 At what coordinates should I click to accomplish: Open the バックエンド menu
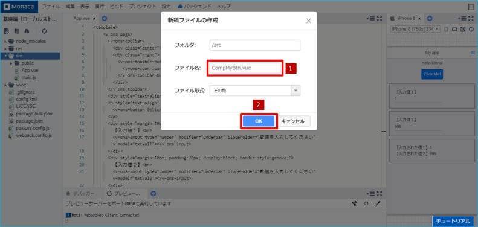(x=195, y=7)
